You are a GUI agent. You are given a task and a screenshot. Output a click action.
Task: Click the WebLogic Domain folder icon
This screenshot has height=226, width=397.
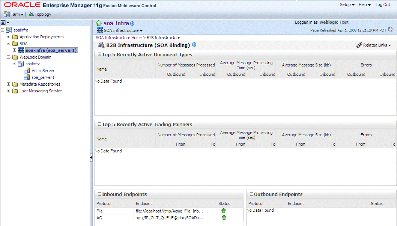(15, 57)
